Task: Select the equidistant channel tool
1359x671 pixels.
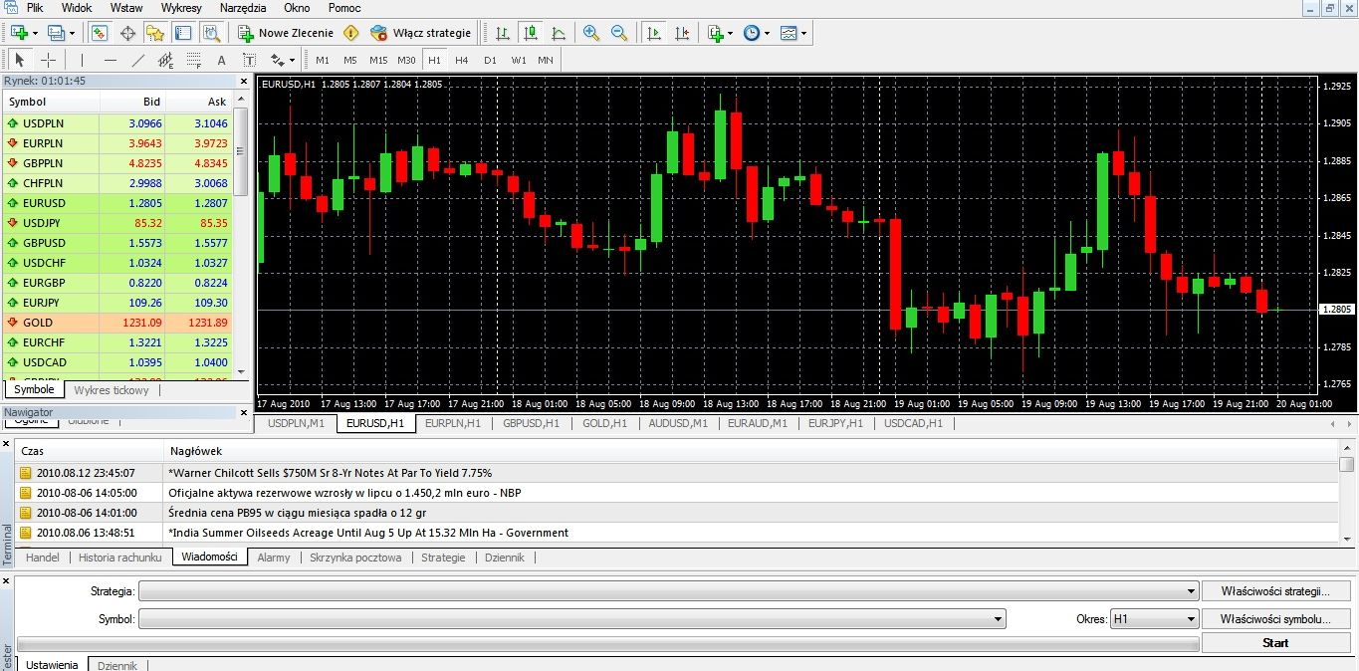Action: click(165, 60)
